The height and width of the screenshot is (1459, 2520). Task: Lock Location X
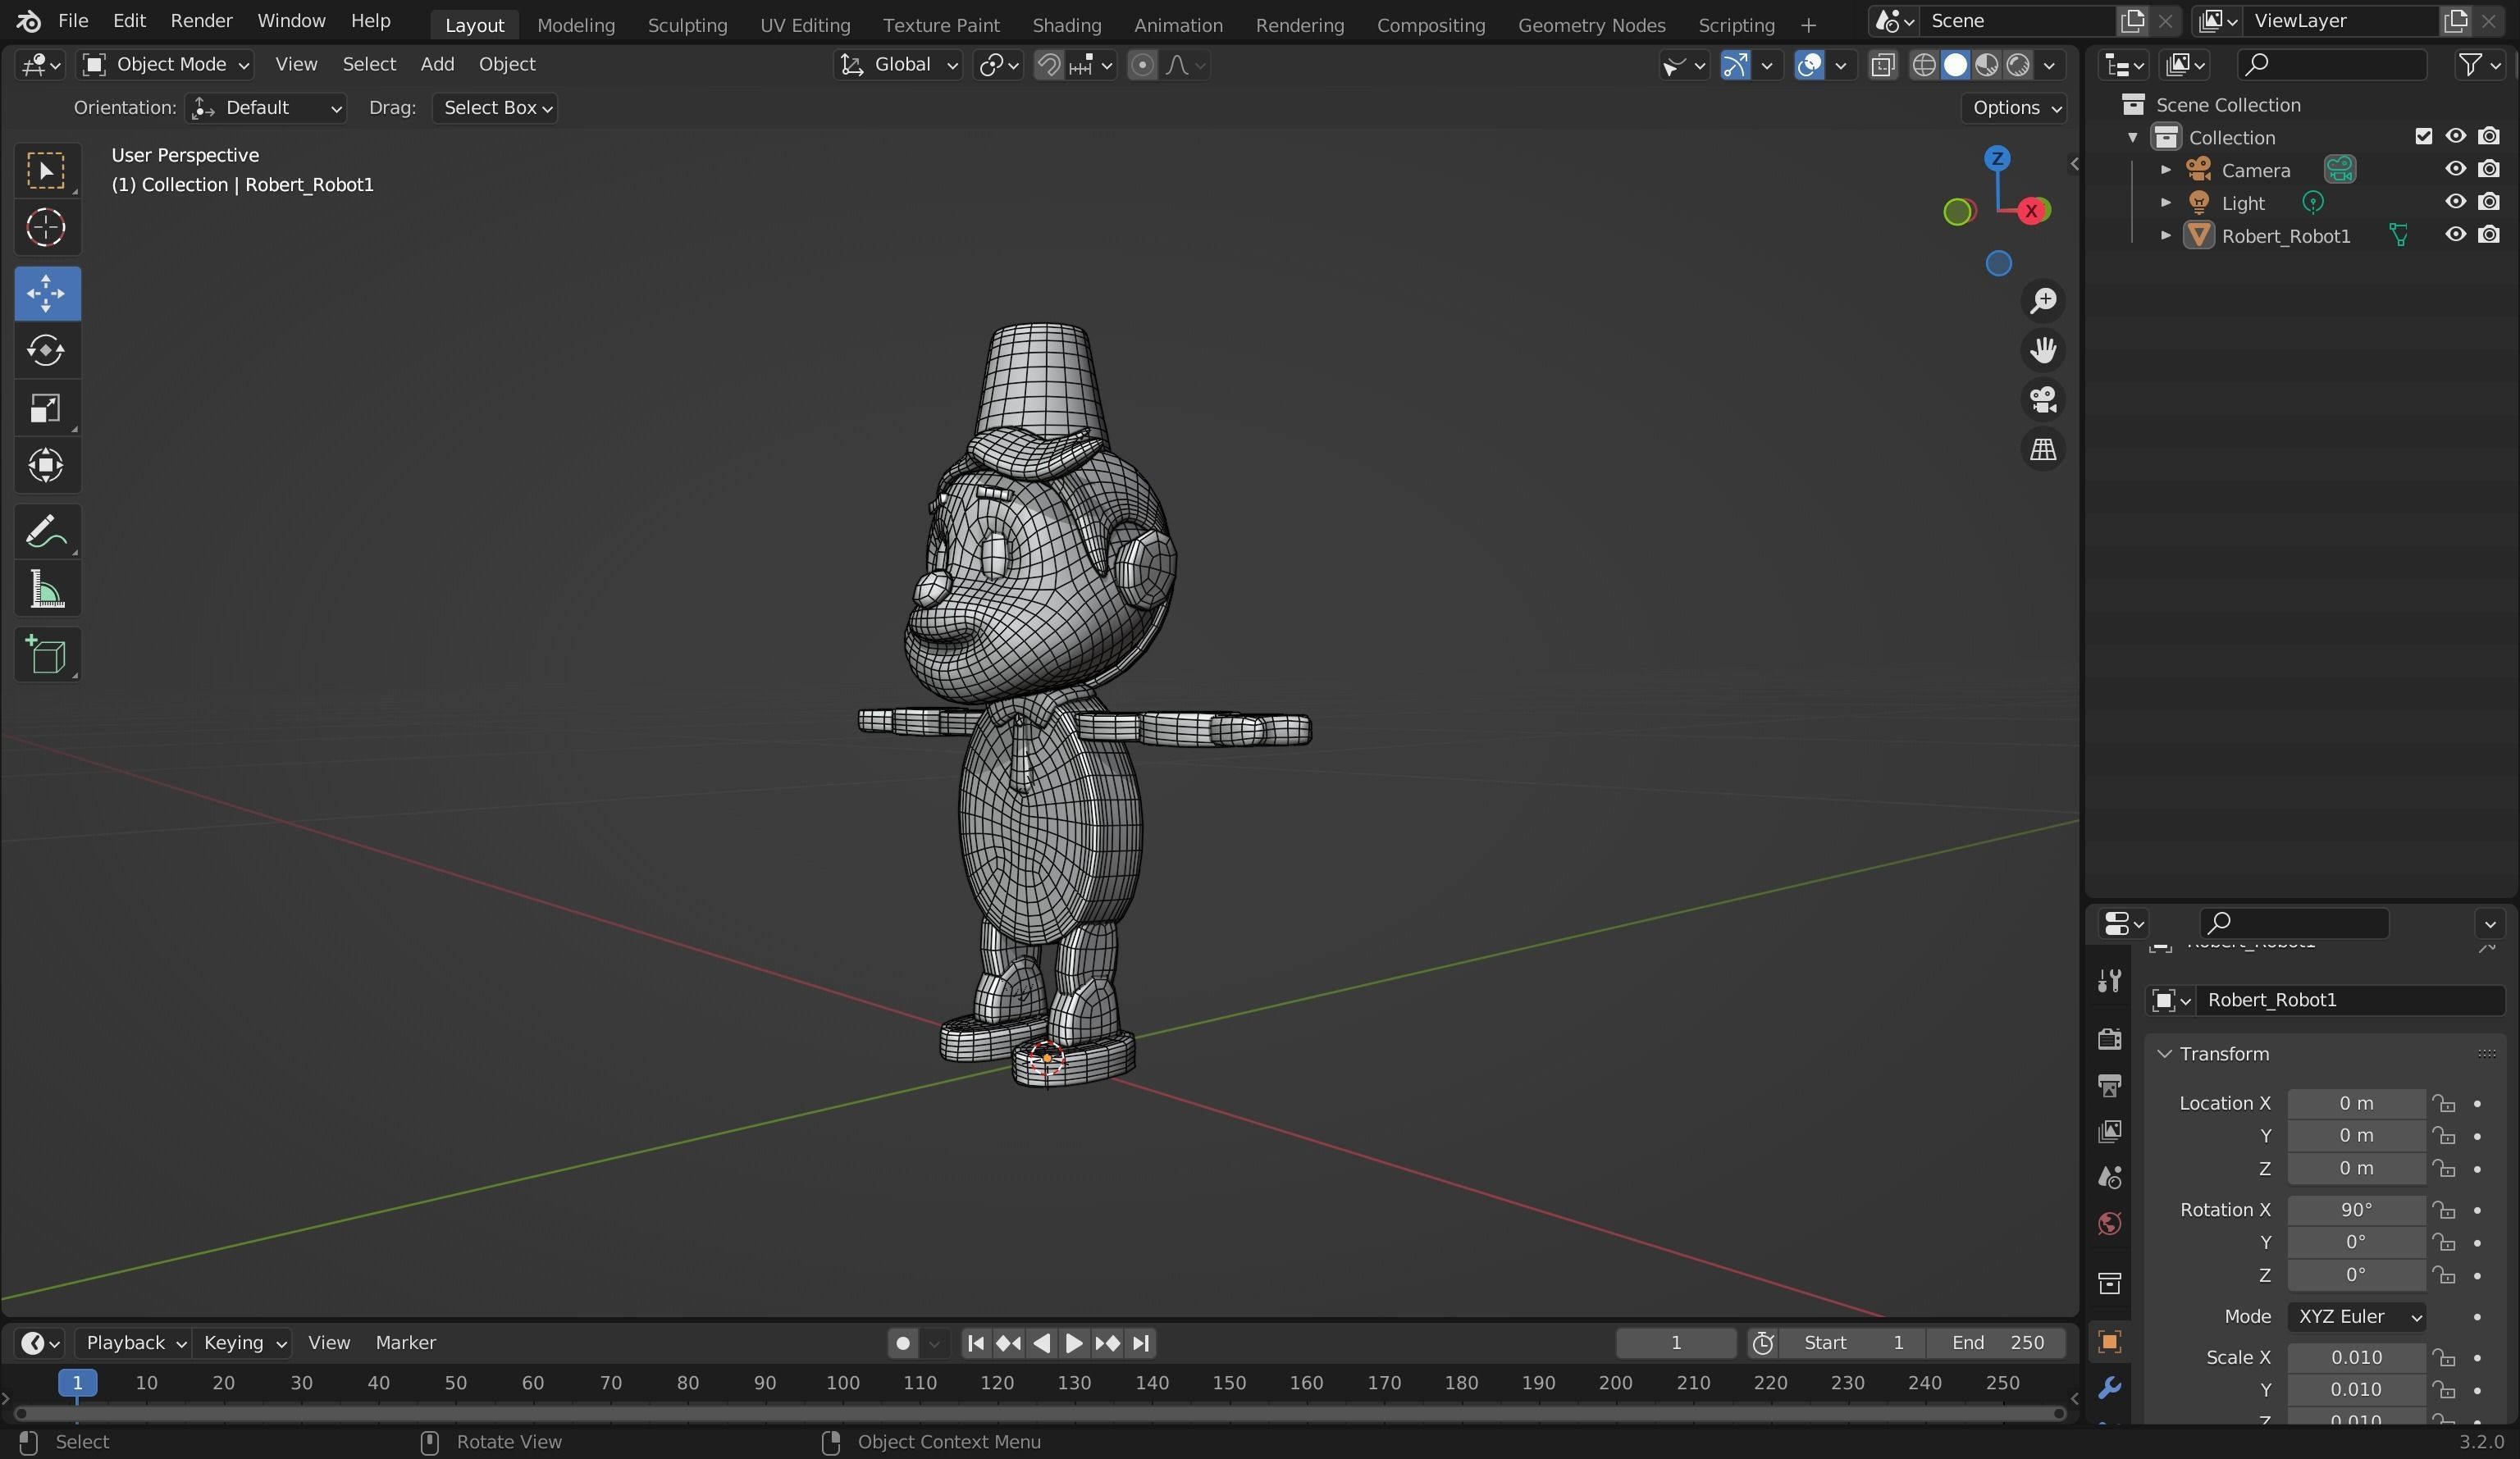[x=2443, y=1103]
